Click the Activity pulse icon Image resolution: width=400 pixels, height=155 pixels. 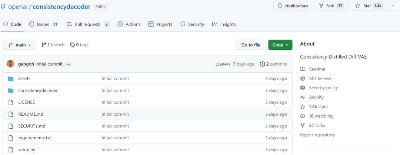[303, 97]
